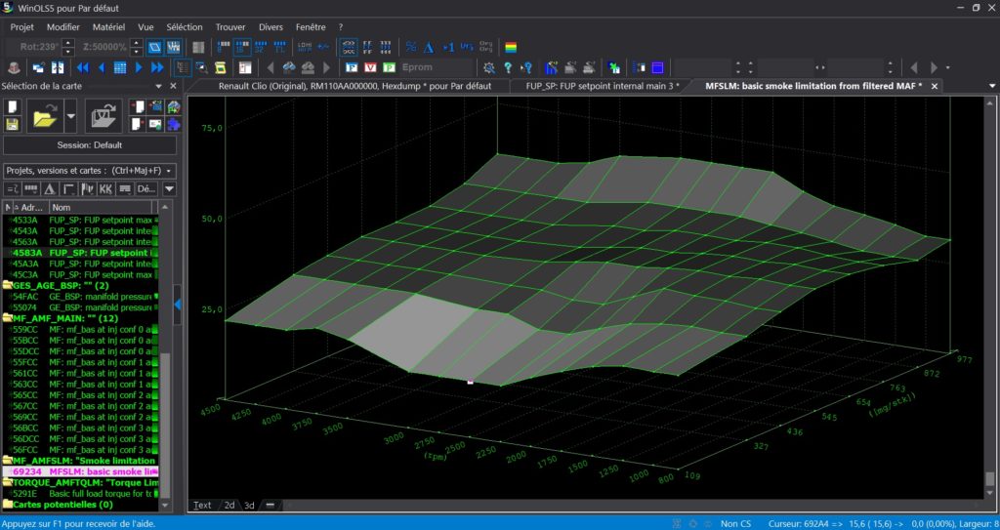Click the blue F toolbar icon
The height and width of the screenshot is (530, 1000).
352,67
